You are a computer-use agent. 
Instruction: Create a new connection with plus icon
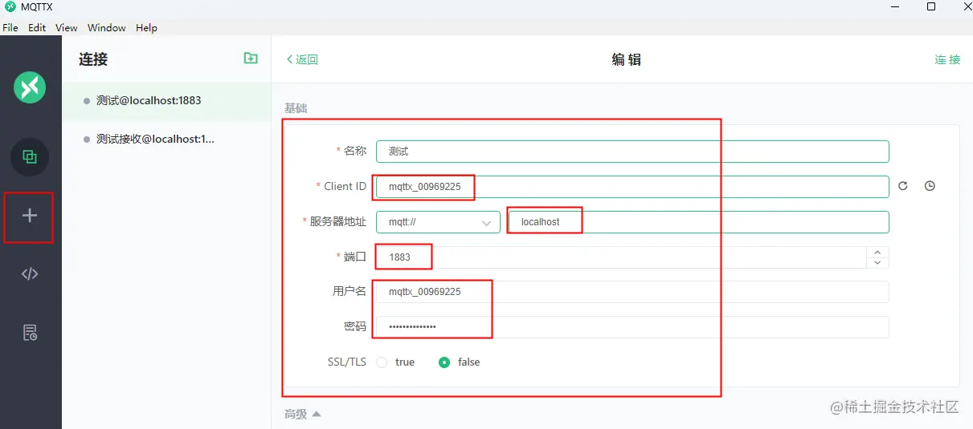(x=30, y=216)
